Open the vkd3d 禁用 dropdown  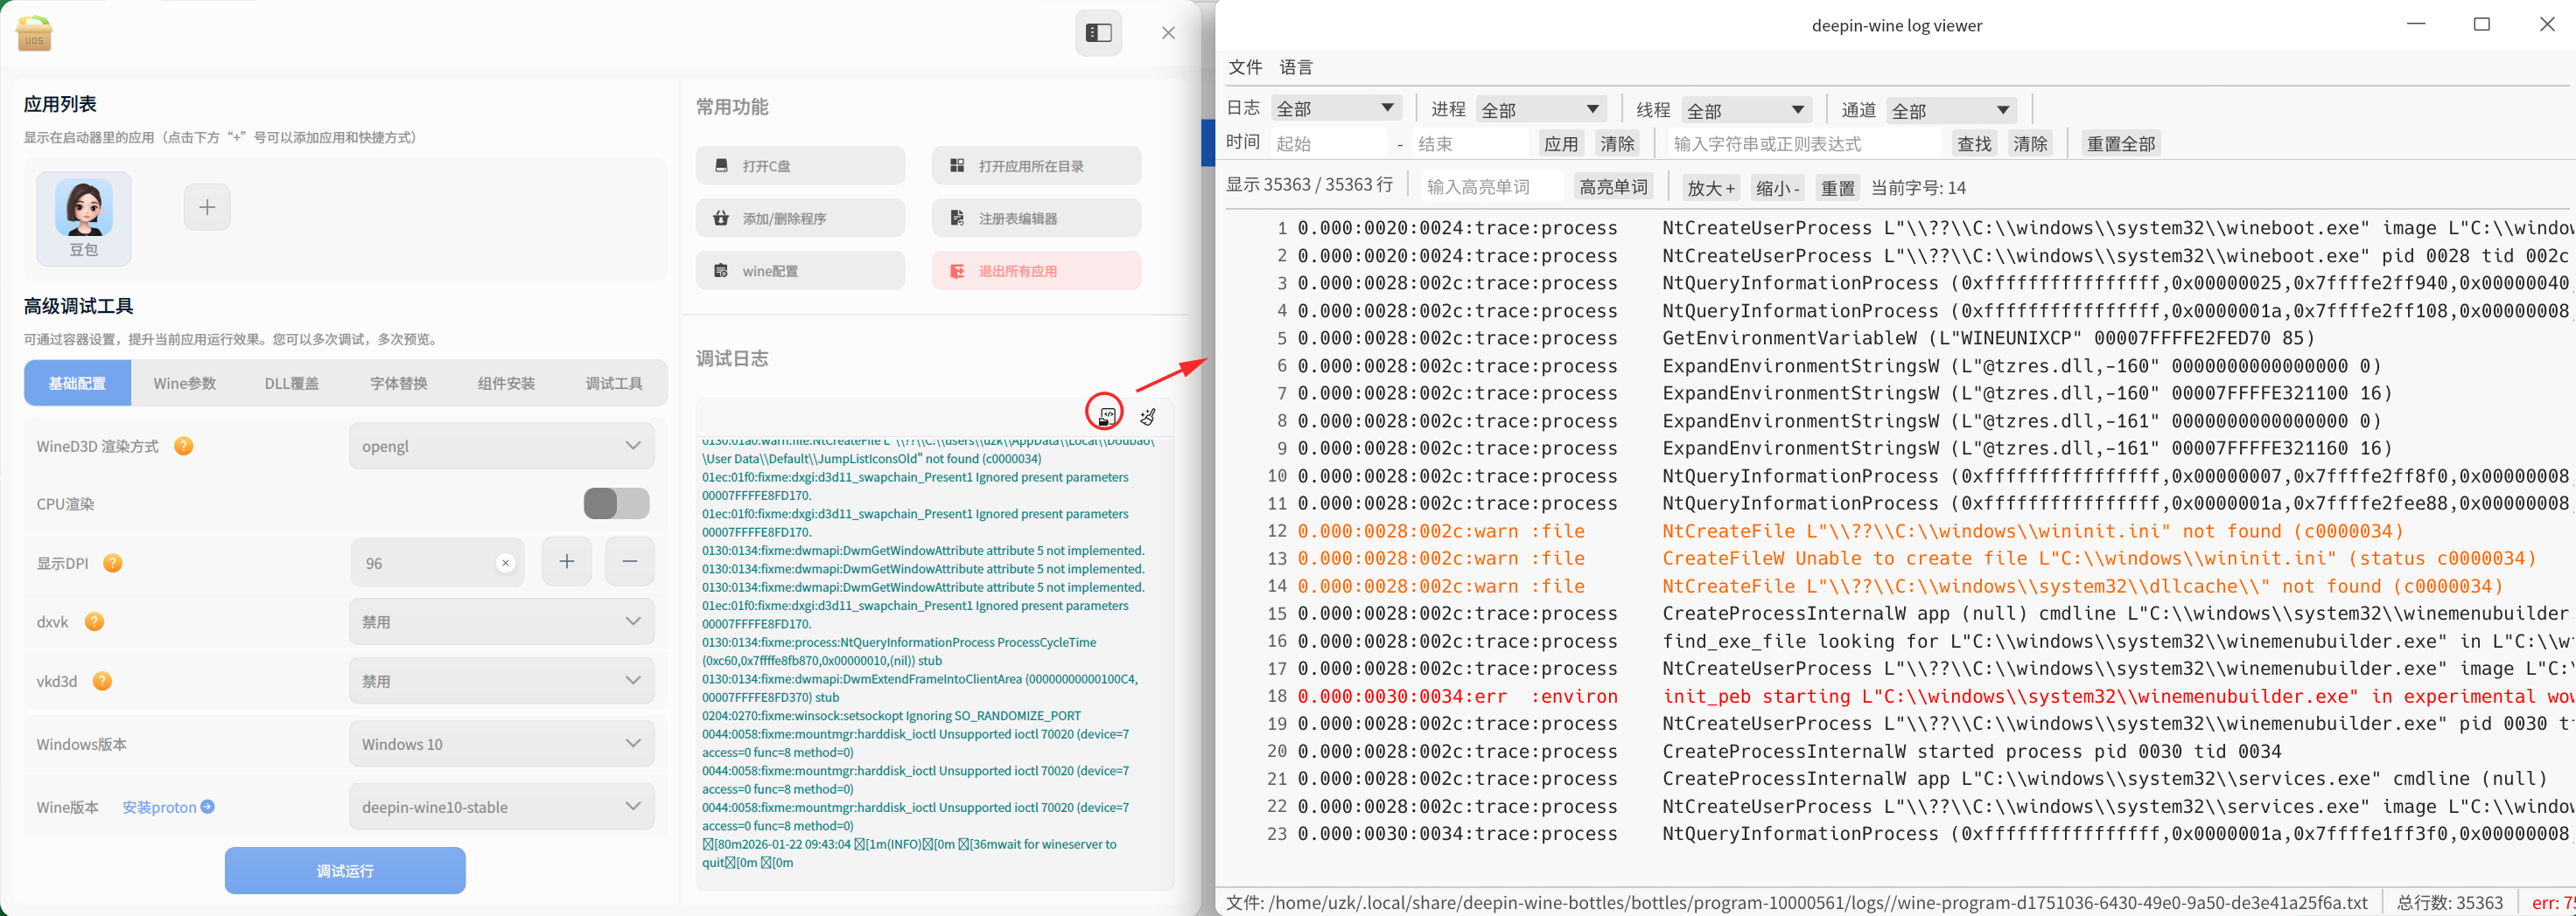(502, 681)
